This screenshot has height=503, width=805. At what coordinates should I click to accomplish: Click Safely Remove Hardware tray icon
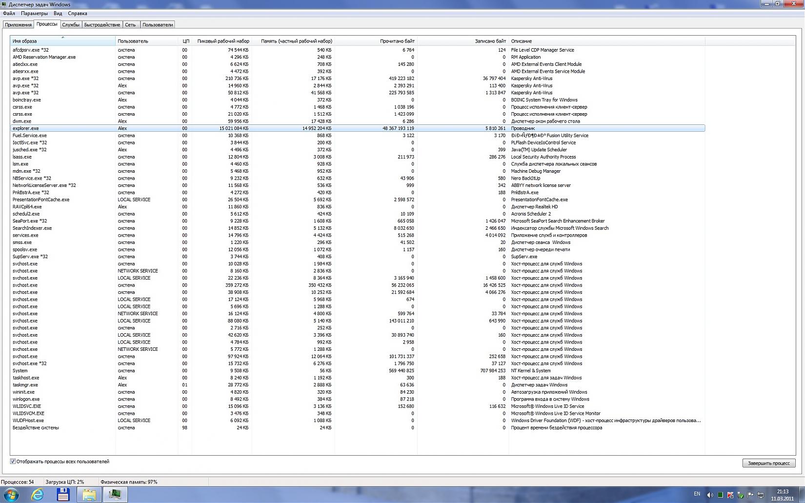point(741,495)
